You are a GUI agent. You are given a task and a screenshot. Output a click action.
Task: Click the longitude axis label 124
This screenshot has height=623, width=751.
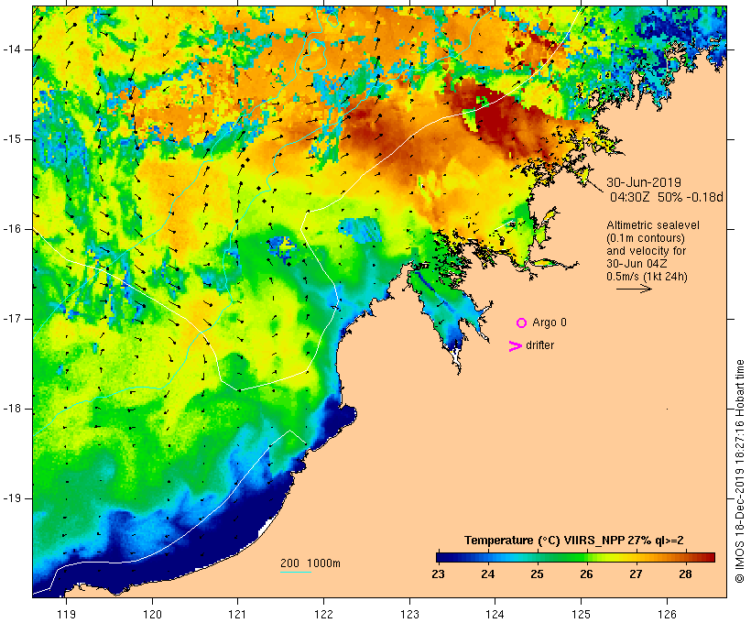coord(495,614)
